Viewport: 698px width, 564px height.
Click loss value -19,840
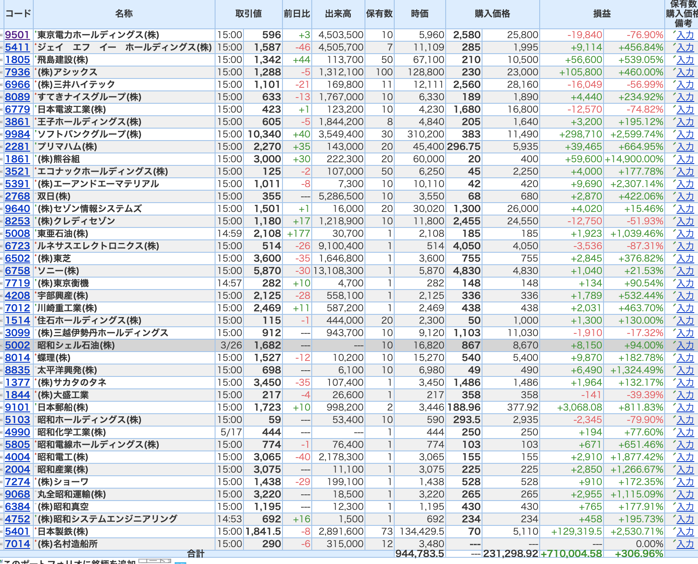pos(584,35)
